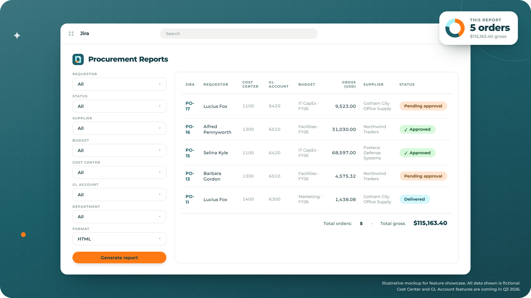Open the Status filter dropdown
Screen dimensions: 531x298
(119, 106)
